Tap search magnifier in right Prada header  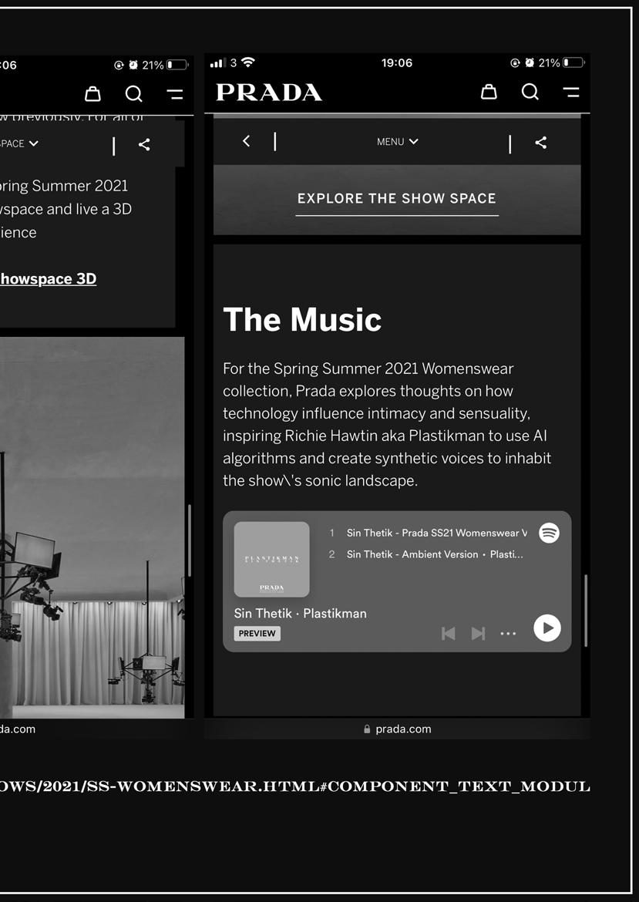click(x=530, y=92)
